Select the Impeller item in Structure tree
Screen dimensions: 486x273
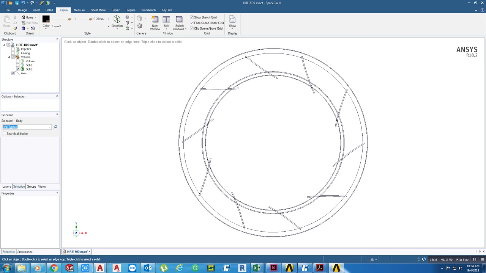pos(26,49)
